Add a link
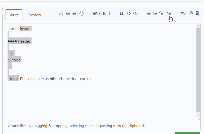Screen dimensions: 204x134 click(135, 13)
